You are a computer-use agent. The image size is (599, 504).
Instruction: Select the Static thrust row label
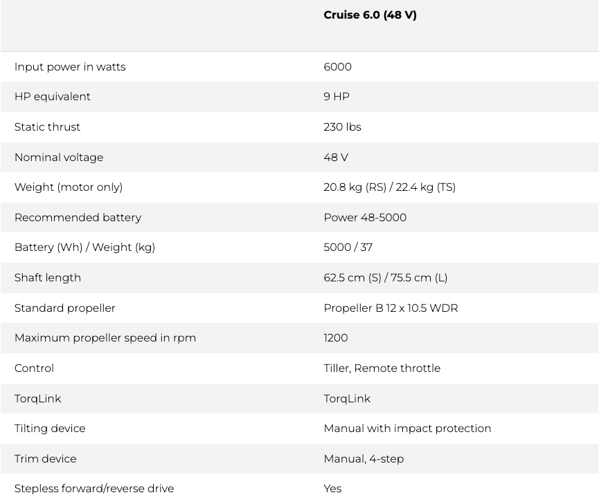47,127
